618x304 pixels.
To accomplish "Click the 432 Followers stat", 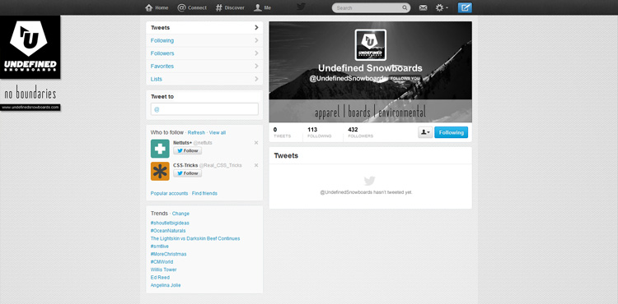I will (360, 132).
